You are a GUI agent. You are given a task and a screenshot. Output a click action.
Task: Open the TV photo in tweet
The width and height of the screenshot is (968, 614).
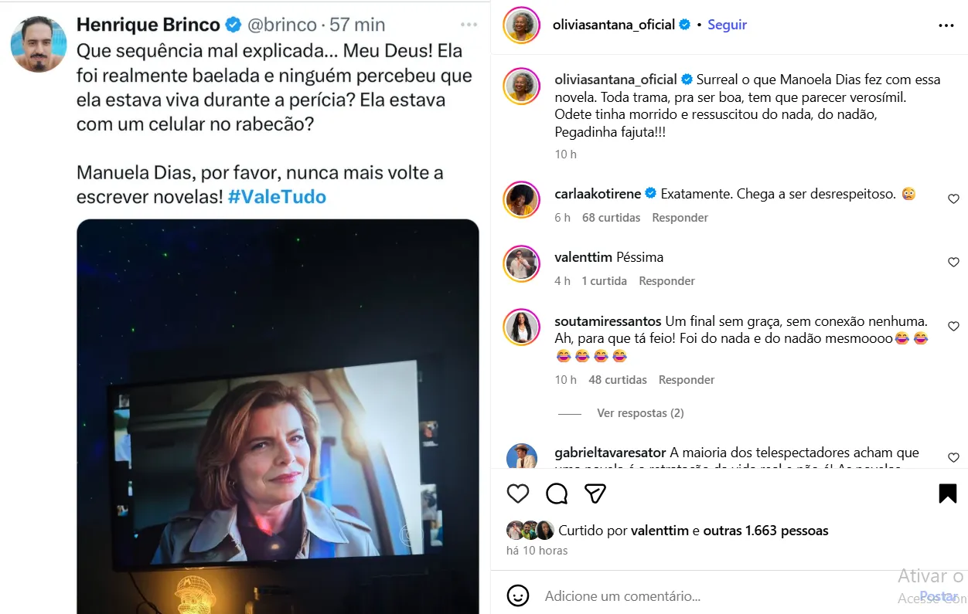pos(278,417)
